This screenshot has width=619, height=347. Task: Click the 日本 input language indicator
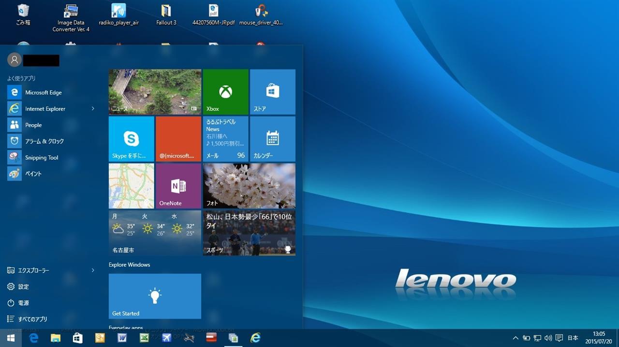tap(573, 338)
